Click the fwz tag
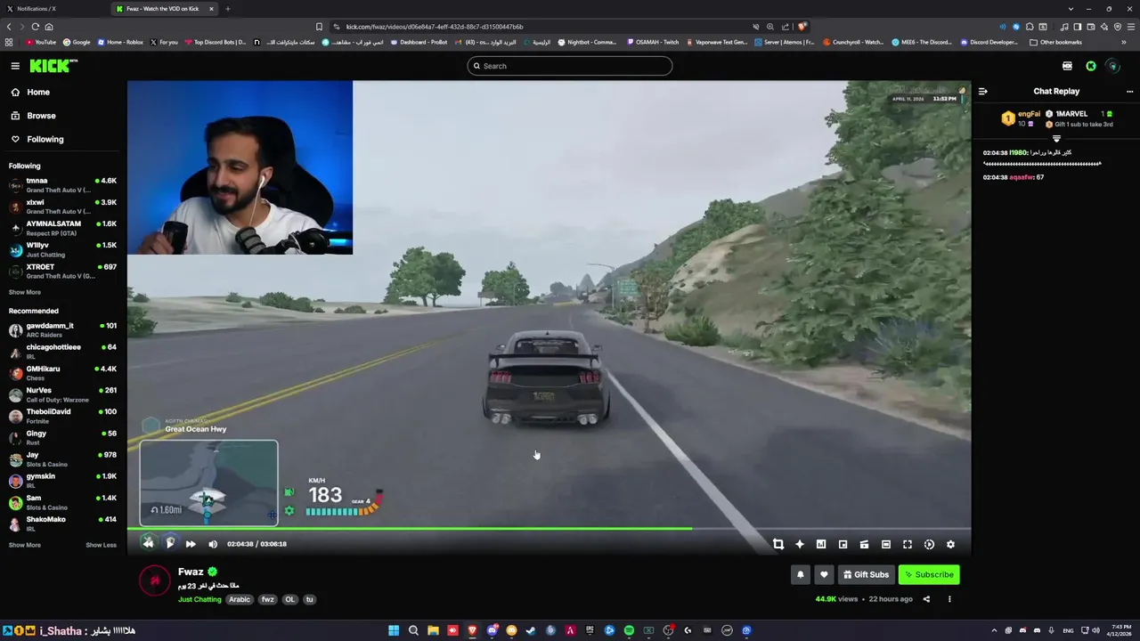 click(x=267, y=599)
